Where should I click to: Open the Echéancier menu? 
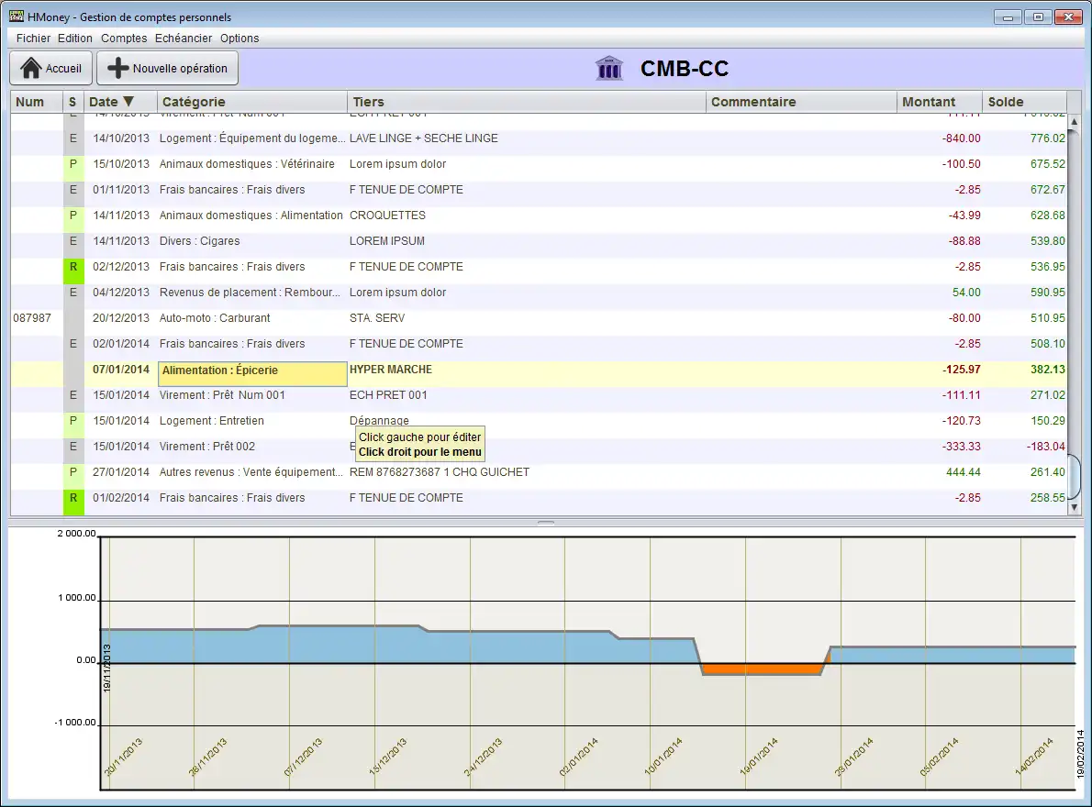tap(184, 39)
